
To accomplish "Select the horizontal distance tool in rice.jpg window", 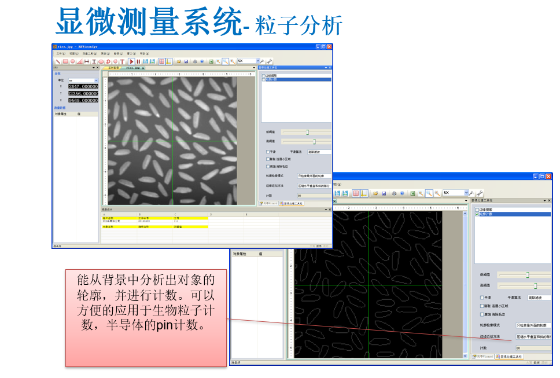I will click(x=87, y=61).
